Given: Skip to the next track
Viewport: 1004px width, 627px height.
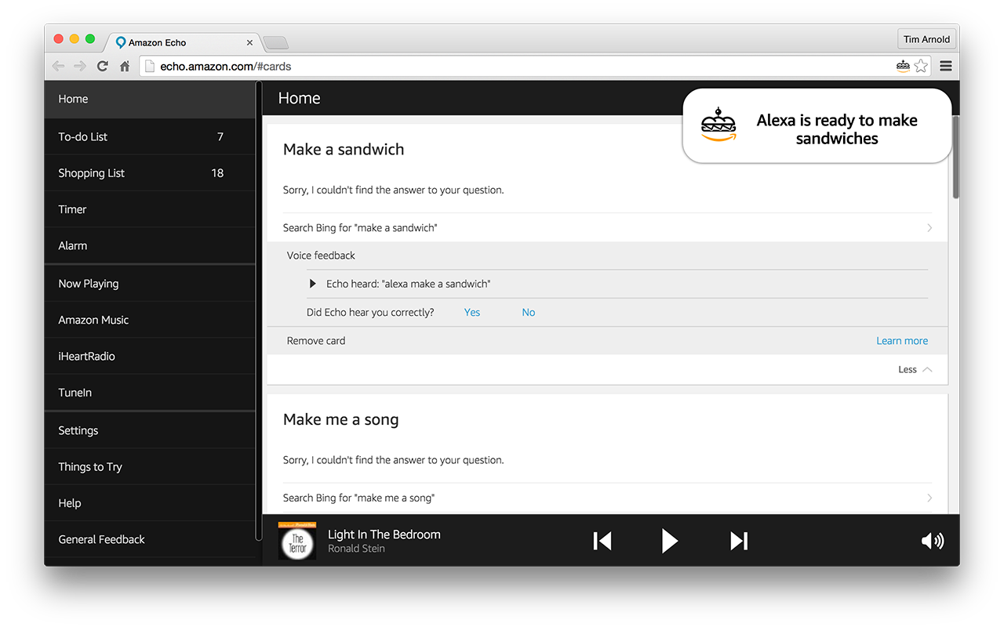Looking at the screenshot, I should (739, 541).
